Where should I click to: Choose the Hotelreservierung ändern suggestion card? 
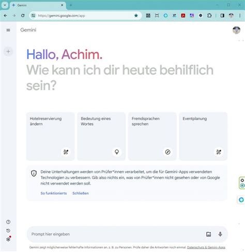50,136
